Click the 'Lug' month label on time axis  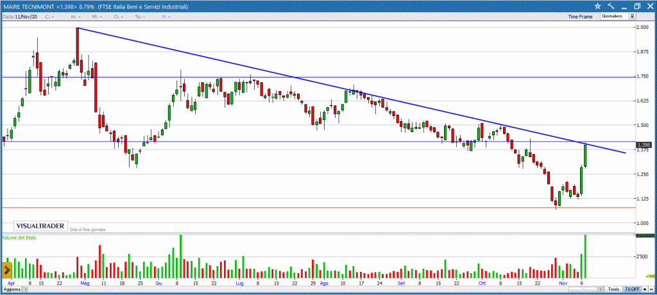(x=240, y=283)
